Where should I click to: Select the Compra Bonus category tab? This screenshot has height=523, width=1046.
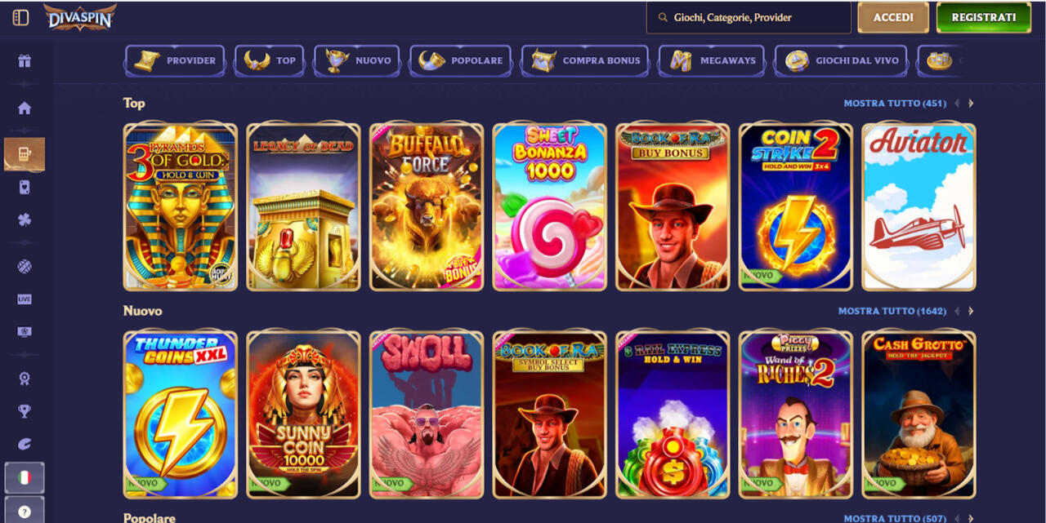pyautogui.click(x=586, y=60)
